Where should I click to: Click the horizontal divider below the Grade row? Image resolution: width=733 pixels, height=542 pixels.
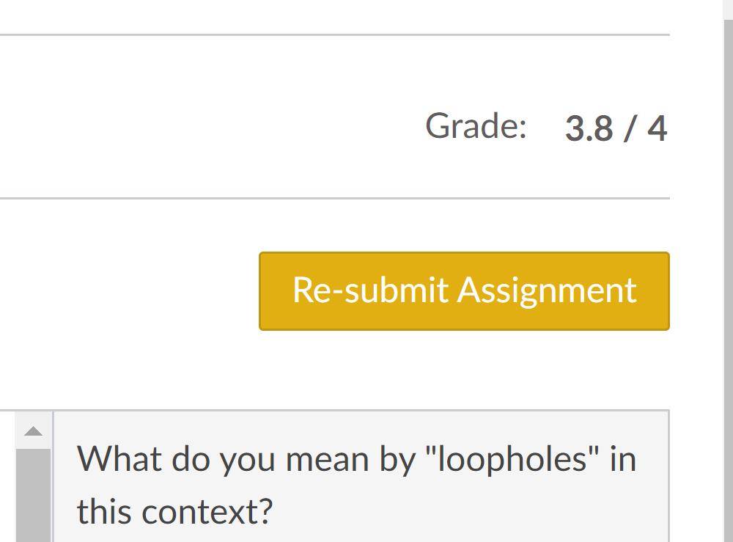coord(335,198)
